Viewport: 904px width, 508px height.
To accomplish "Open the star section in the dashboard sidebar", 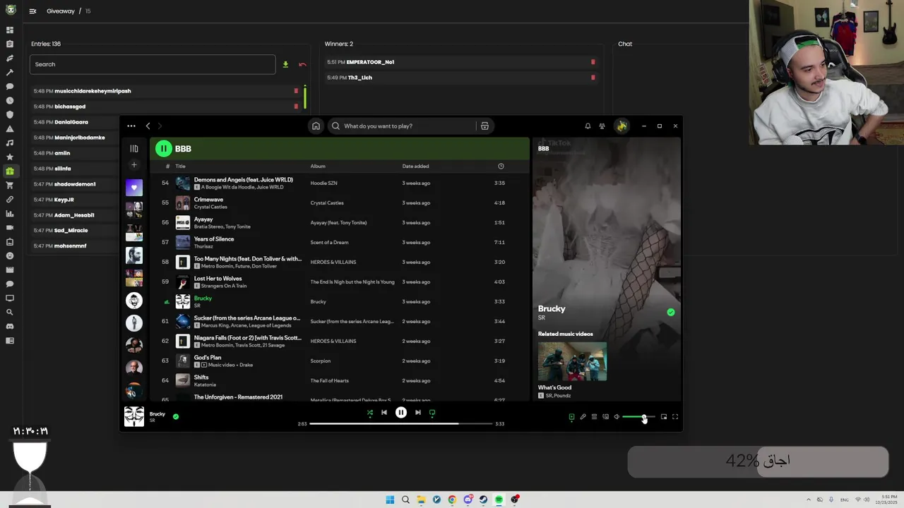I will pos(10,157).
